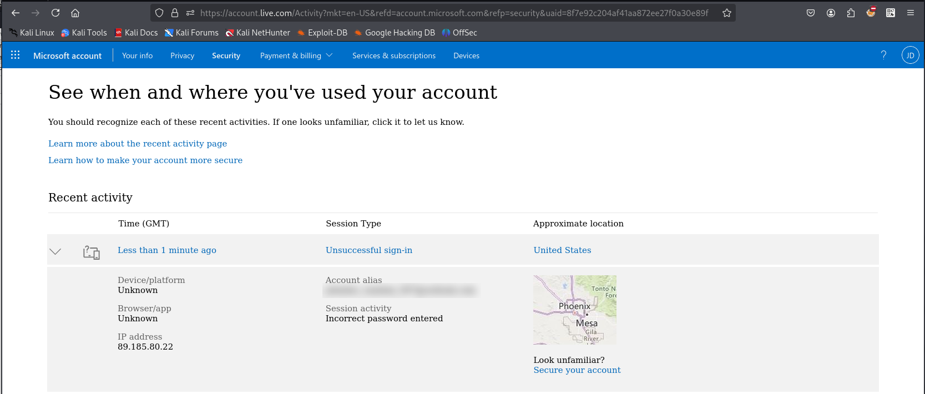Click the Browser/app label
The height and width of the screenshot is (394, 925).
(x=144, y=309)
